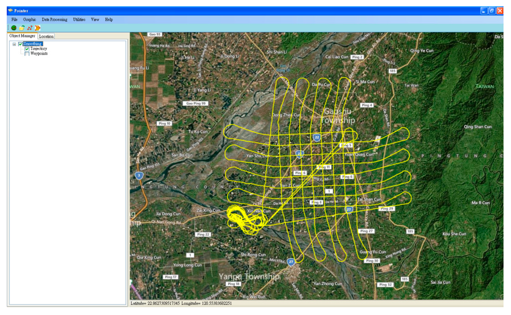Image resolution: width=511 pixels, height=315 pixels.
Task: Open the File menu
Action: pyautogui.click(x=14, y=19)
